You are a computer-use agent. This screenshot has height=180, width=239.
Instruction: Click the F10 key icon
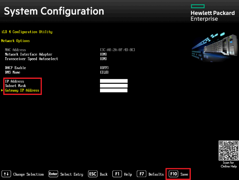point(173,174)
